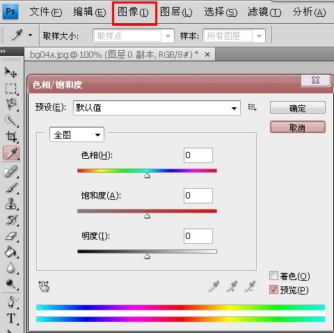Click the 明度 value input field
334x333 pixels.
click(198, 236)
